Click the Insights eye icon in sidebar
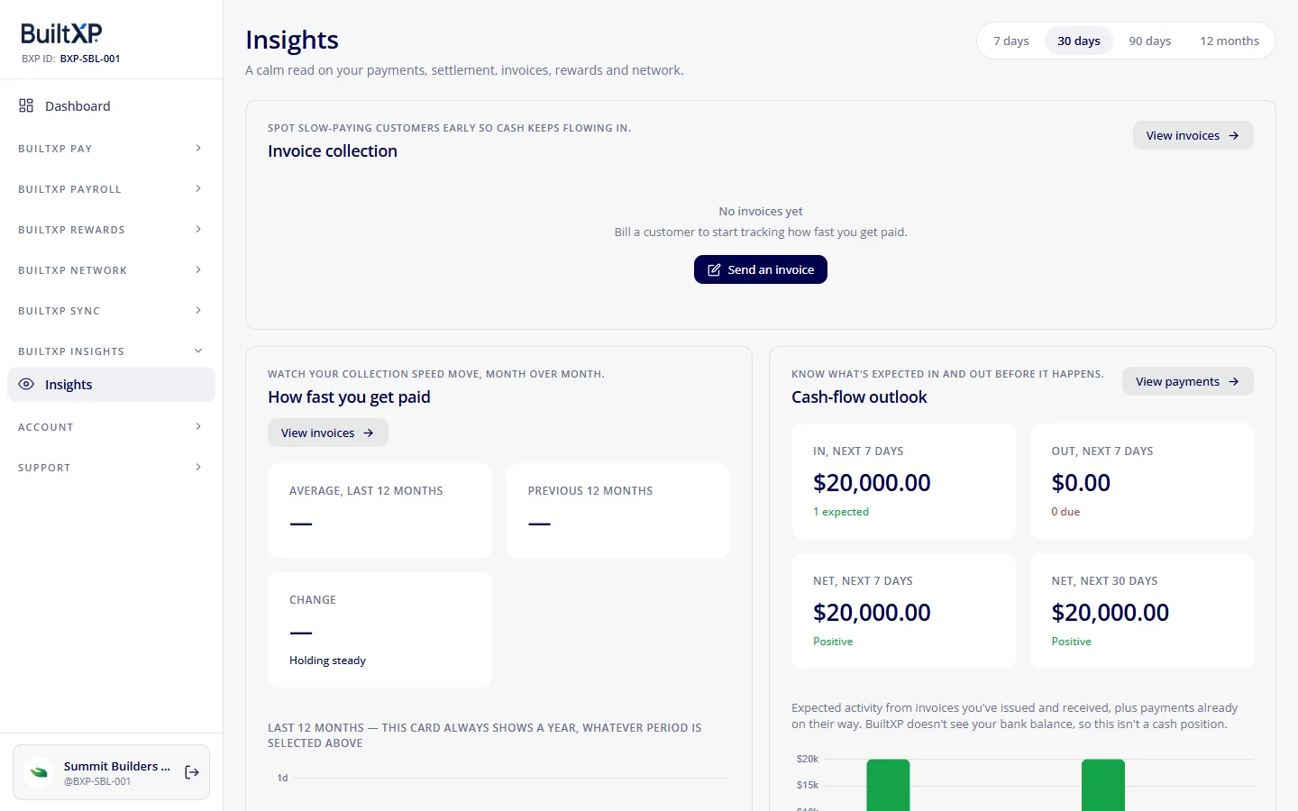The width and height of the screenshot is (1298, 811). coord(26,384)
